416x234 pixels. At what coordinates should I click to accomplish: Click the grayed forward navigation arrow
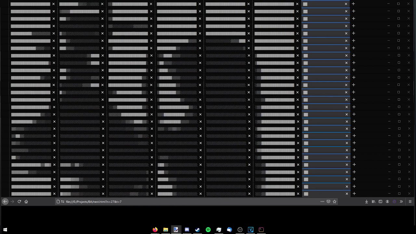point(12,201)
